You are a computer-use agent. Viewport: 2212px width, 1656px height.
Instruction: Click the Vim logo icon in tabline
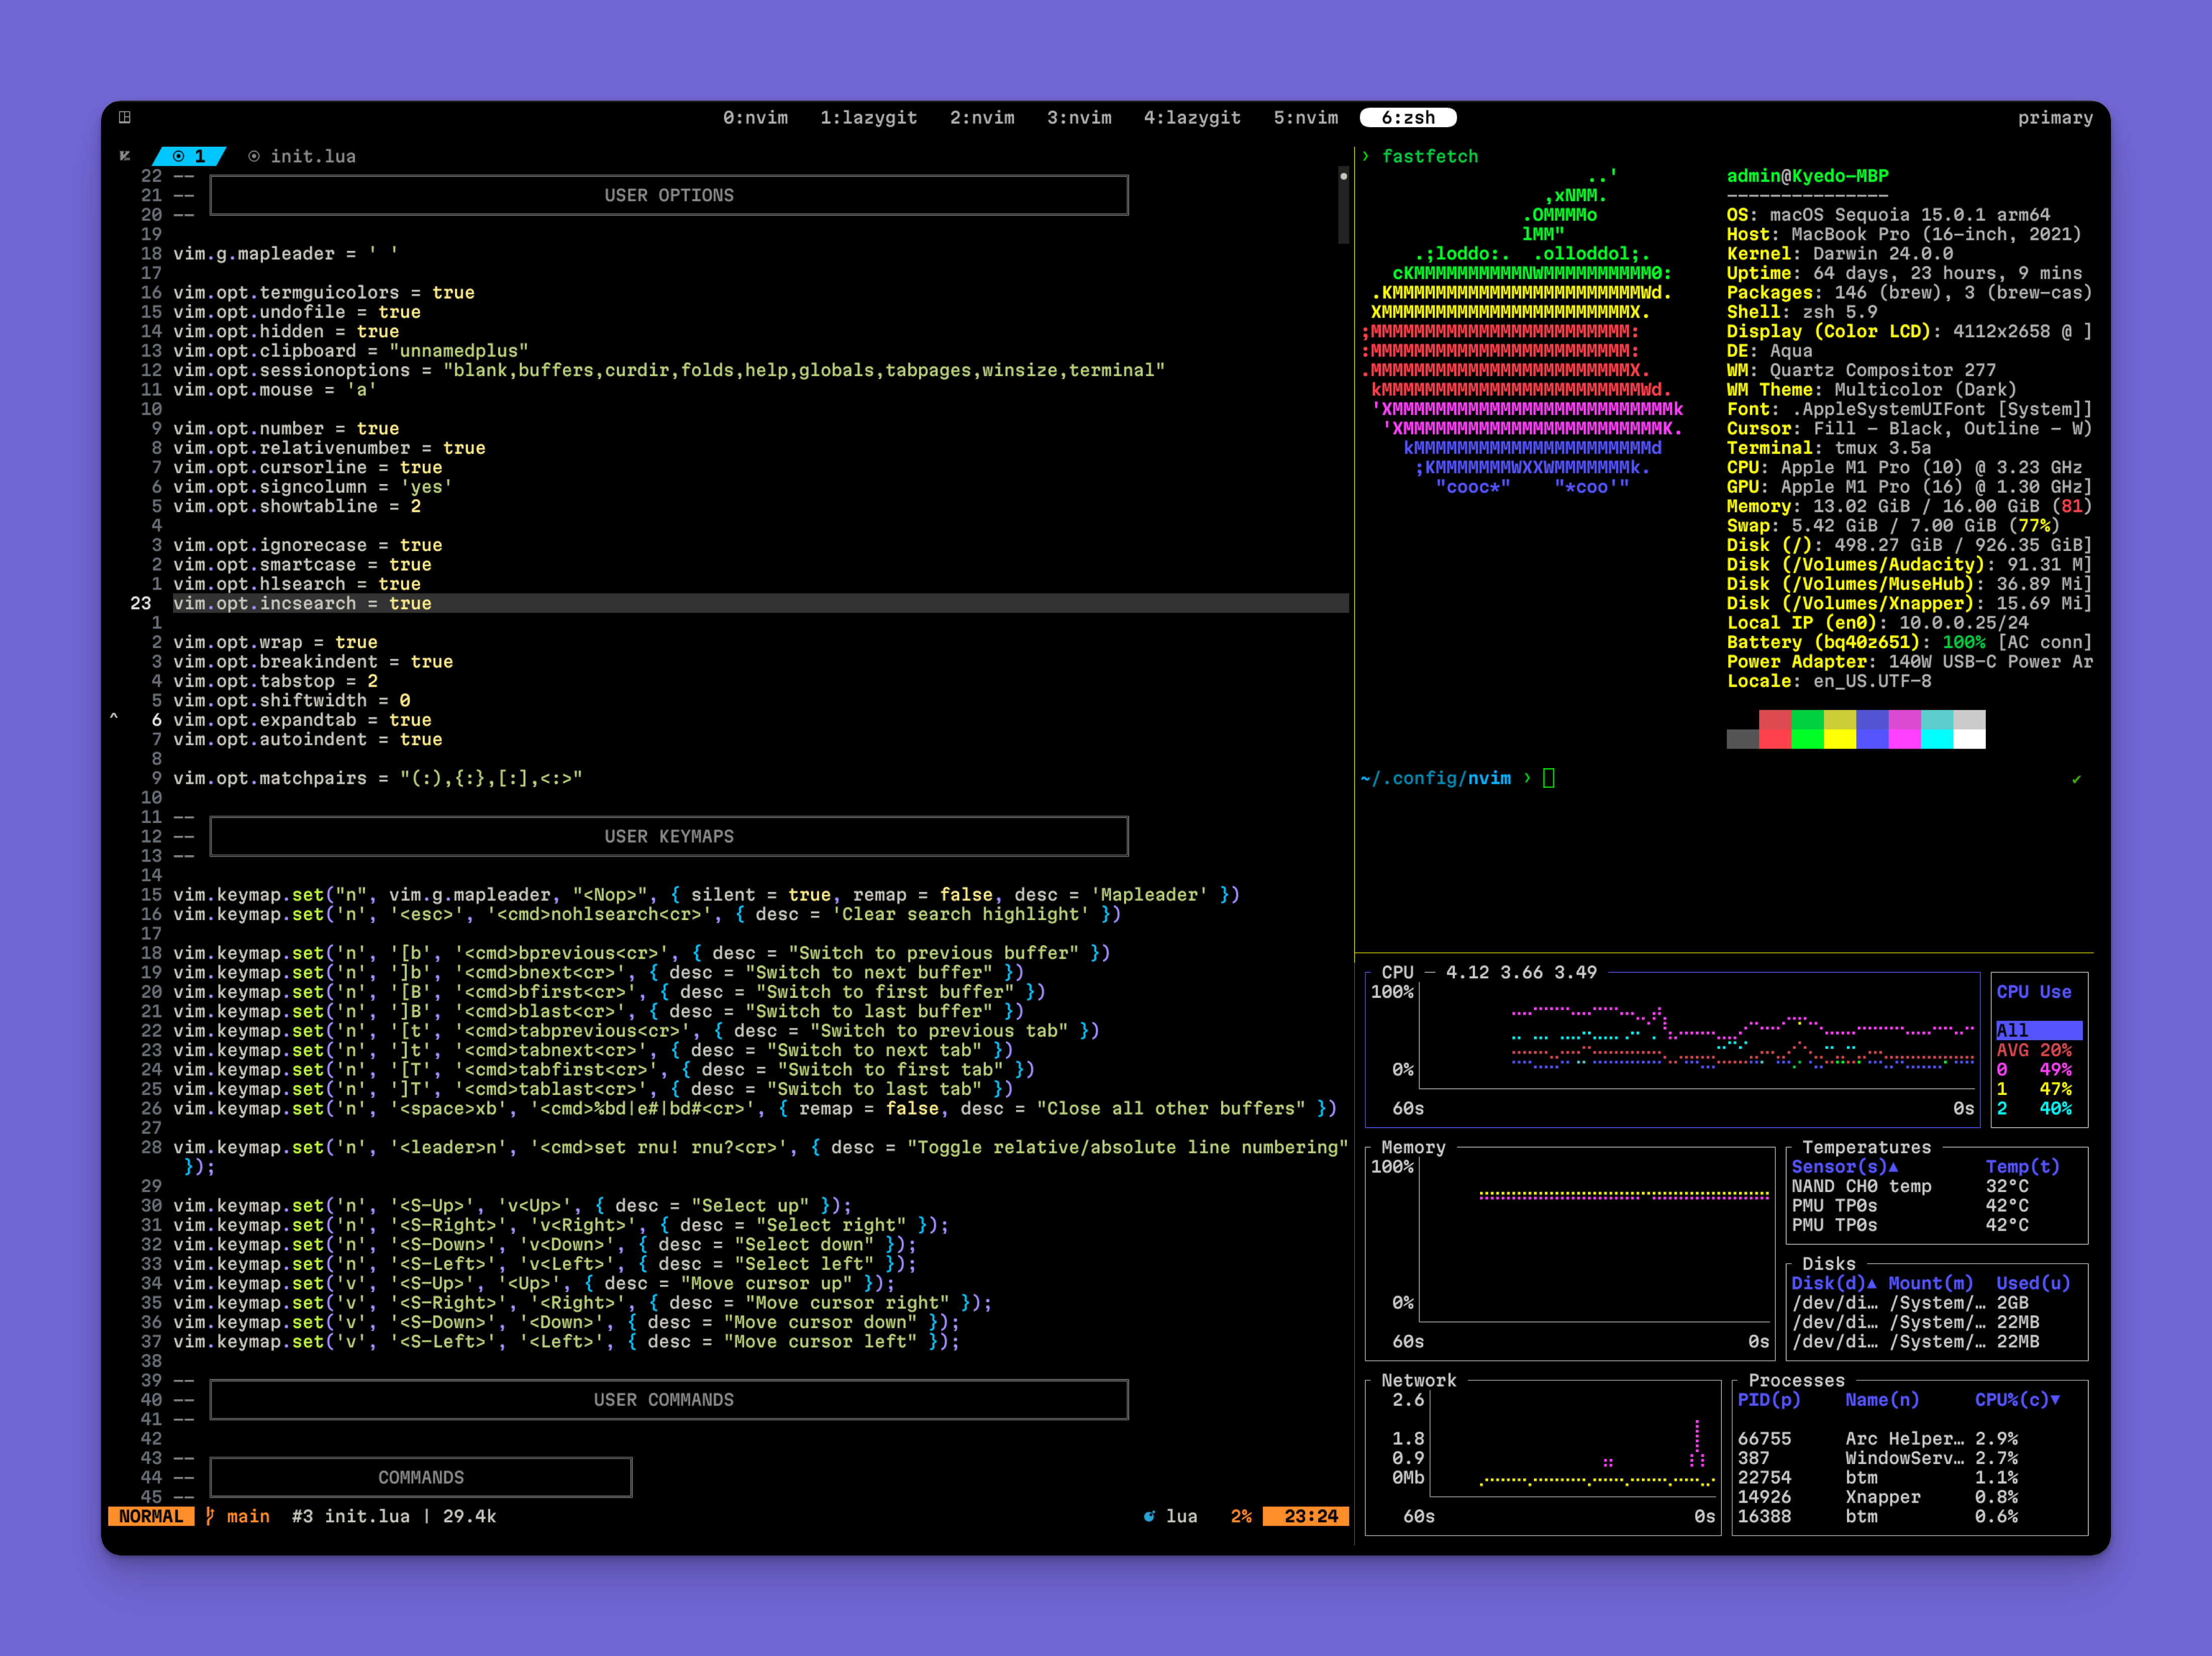(x=125, y=156)
